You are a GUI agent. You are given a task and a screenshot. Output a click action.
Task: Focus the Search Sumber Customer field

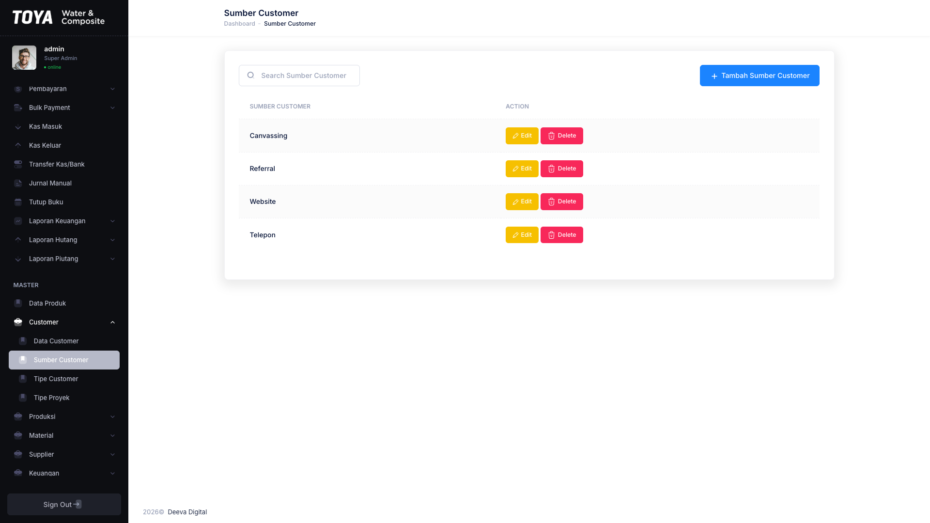coord(299,76)
